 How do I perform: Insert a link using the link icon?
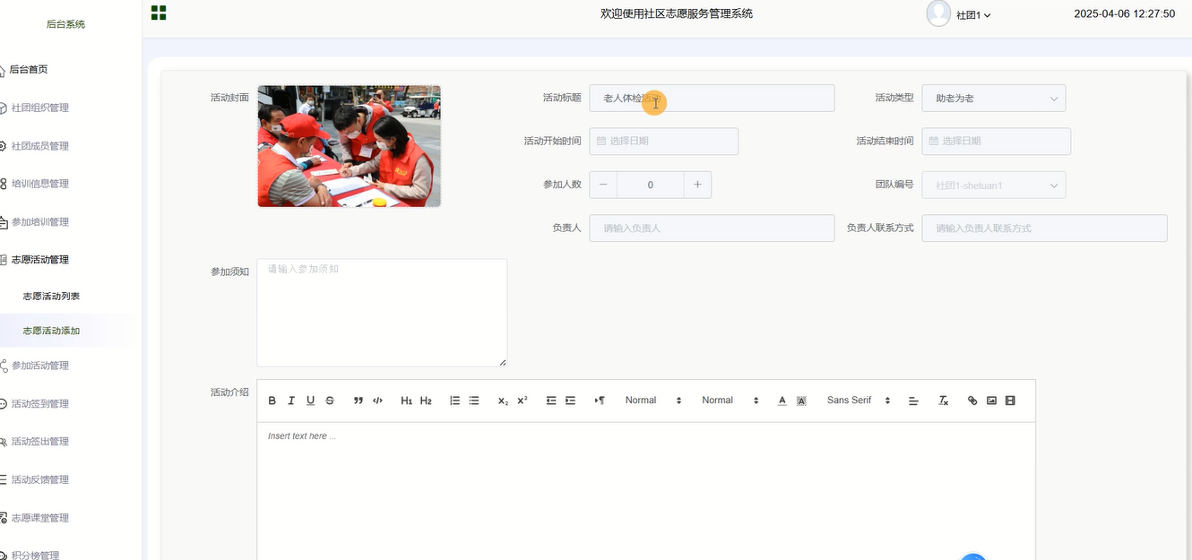click(x=972, y=401)
